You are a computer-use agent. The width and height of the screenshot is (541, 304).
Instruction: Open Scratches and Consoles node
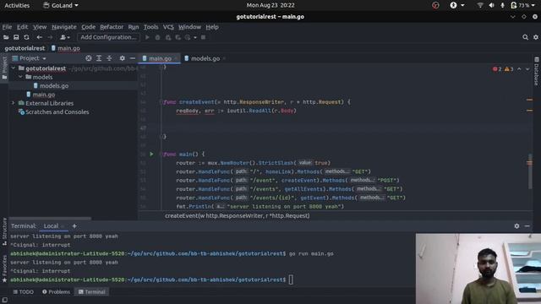point(57,112)
